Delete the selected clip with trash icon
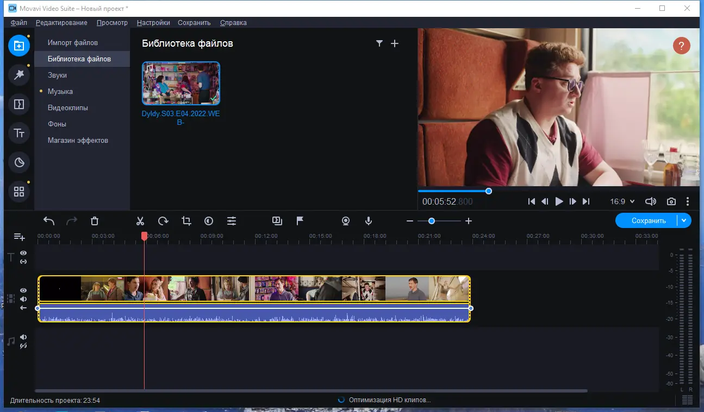Screen dimensions: 704x412 95,221
